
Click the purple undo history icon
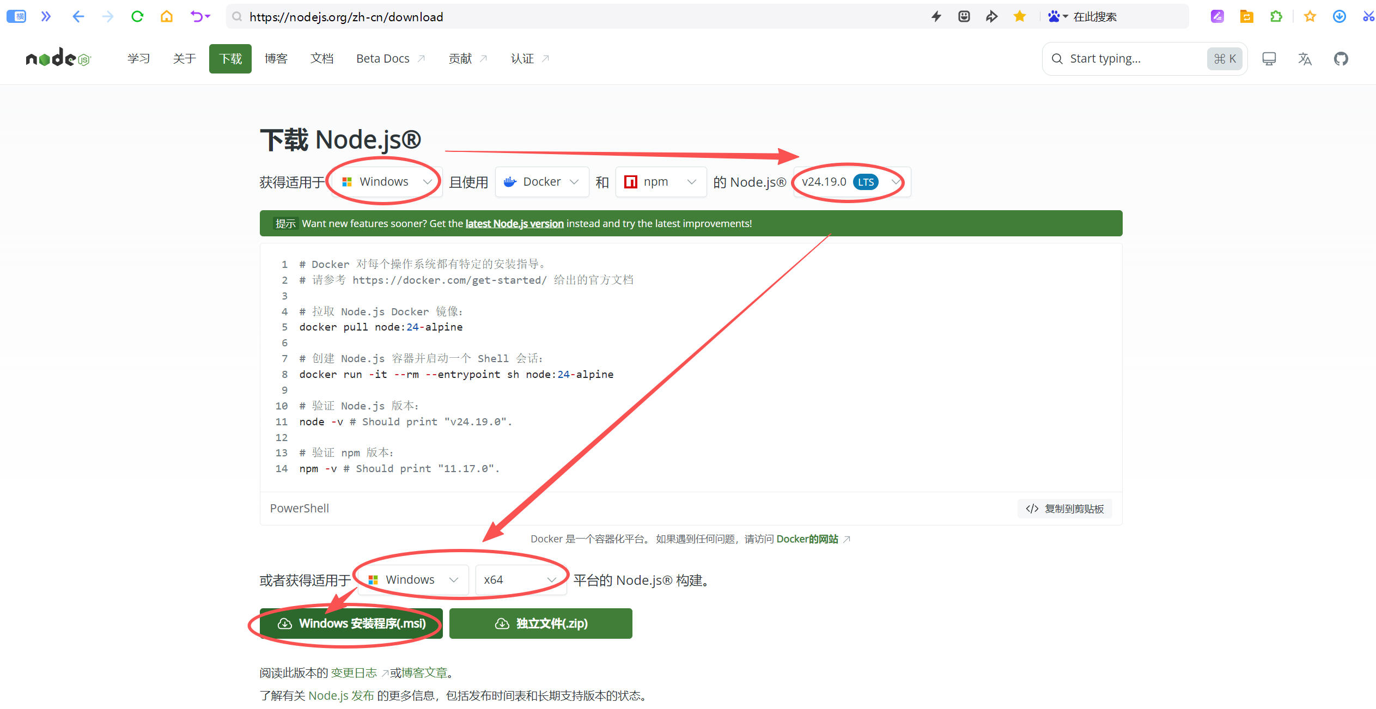pos(199,16)
